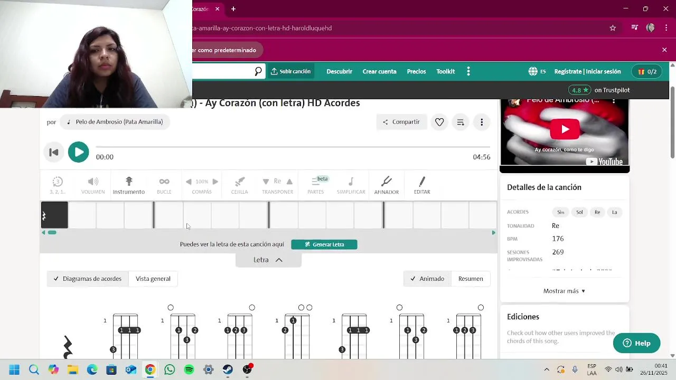
Task: Open Spotify from the taskbar
Action: point(189,370)
